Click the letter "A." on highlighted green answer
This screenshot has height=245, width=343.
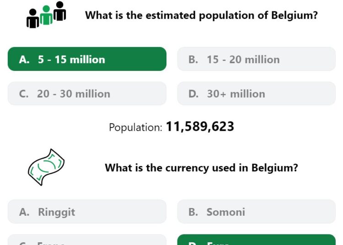pyautogui.click(x=24, y=59)
